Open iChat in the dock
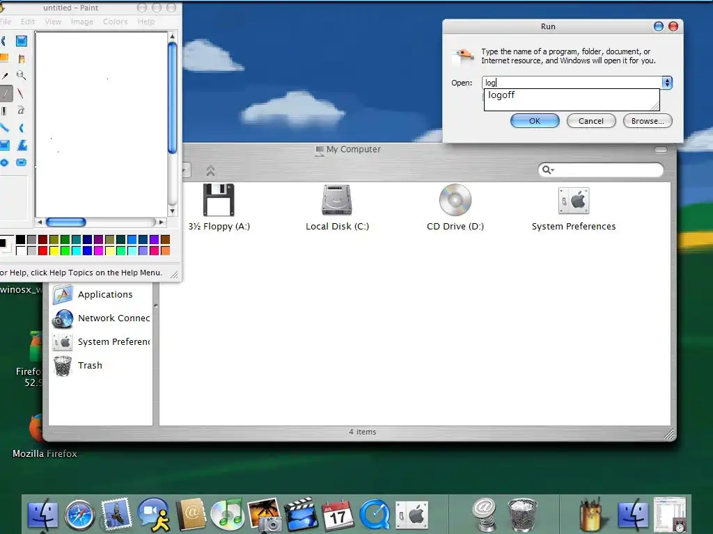This screenshot has height=534, width=713. (154, 515)
